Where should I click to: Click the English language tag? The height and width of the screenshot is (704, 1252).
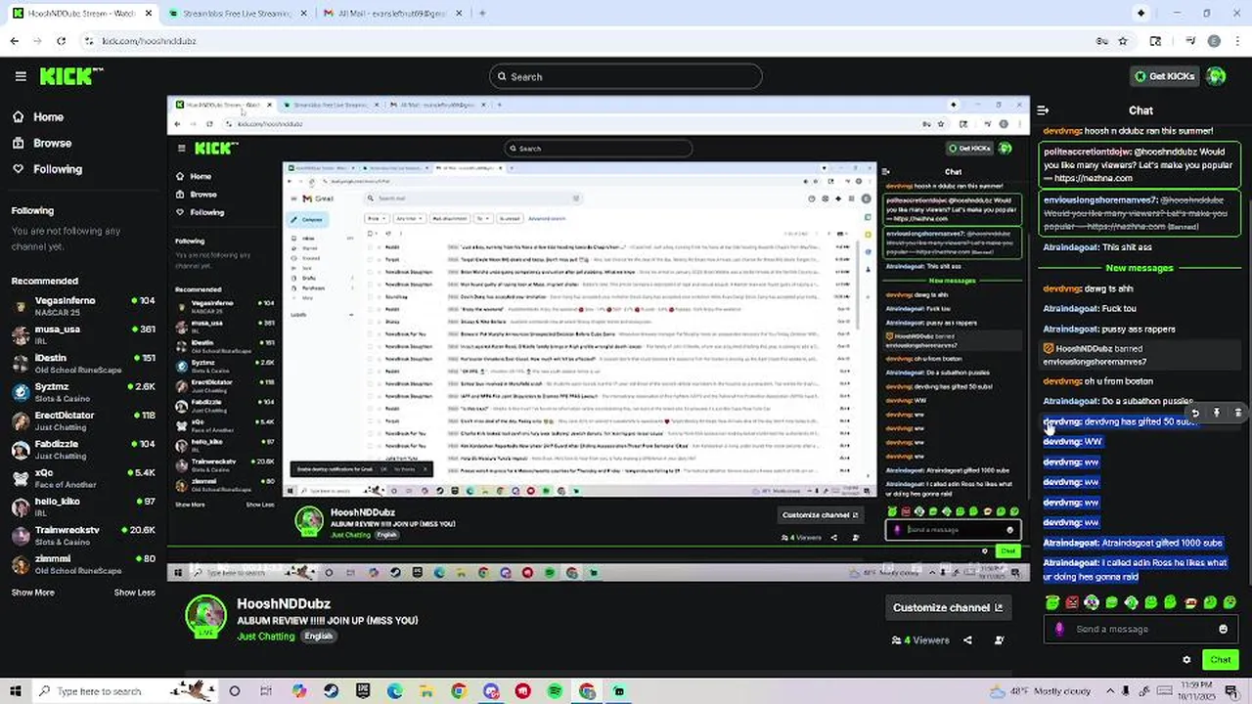[318, 636]
